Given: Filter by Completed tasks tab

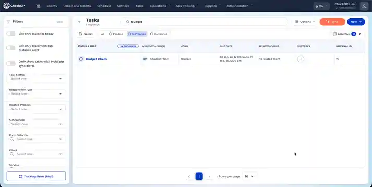Looking at the screenshot, I should [159, 34].
